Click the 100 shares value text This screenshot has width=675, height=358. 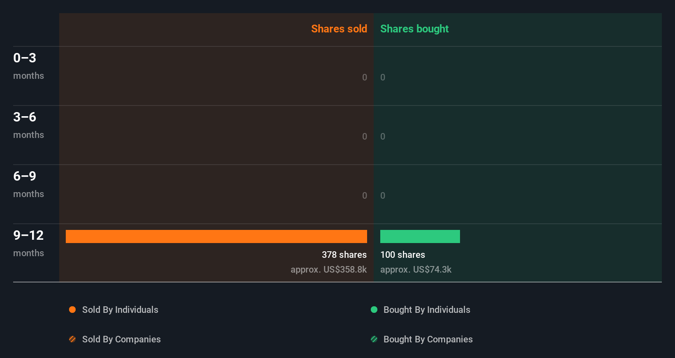[402, 255]
